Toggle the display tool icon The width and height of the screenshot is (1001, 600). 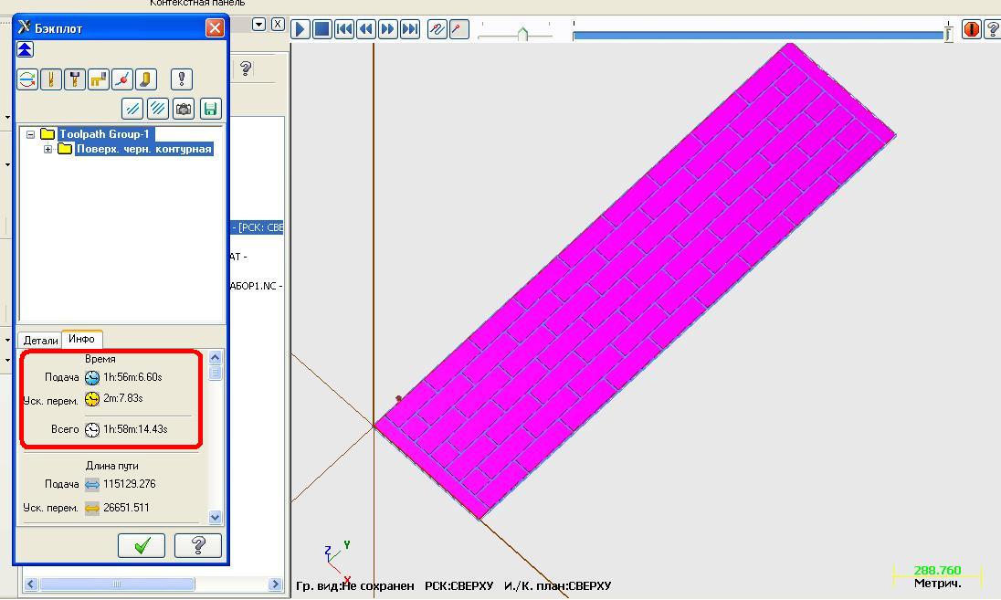(51, 79)
